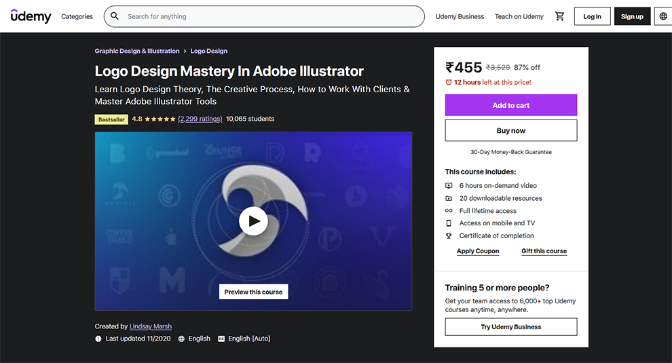The image size is (672, 363).
Task: Go to Logo Design breadcrumb
Action: tap(208, 51)
